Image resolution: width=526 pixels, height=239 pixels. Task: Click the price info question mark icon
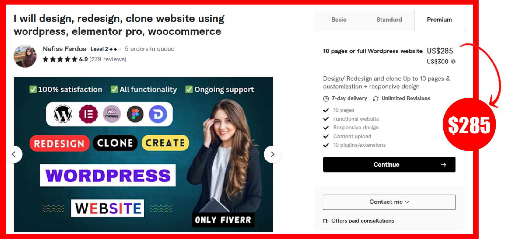pos(453,61)
